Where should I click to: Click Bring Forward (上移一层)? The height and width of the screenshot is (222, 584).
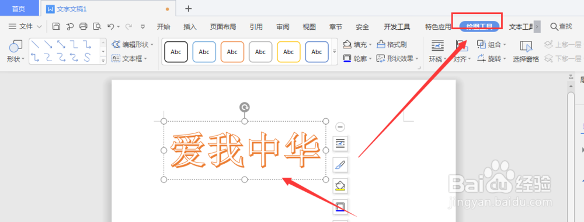[562, 45]
